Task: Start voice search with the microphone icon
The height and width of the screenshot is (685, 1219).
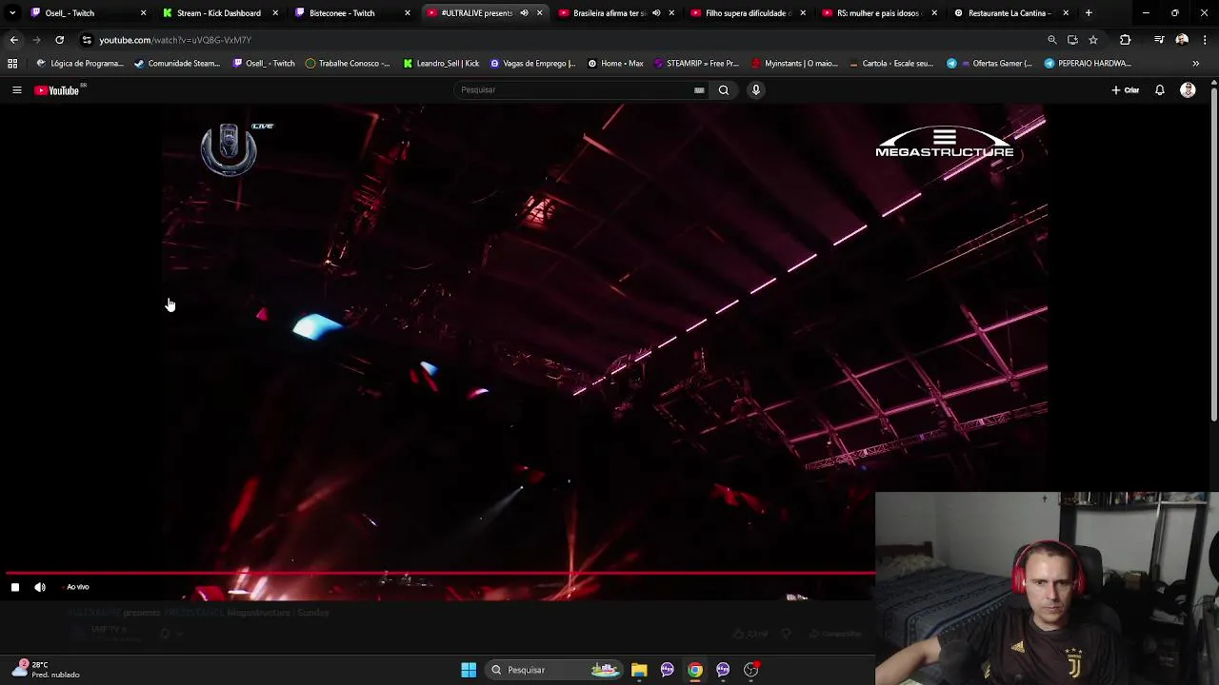Action: click(x=756, y=90)
